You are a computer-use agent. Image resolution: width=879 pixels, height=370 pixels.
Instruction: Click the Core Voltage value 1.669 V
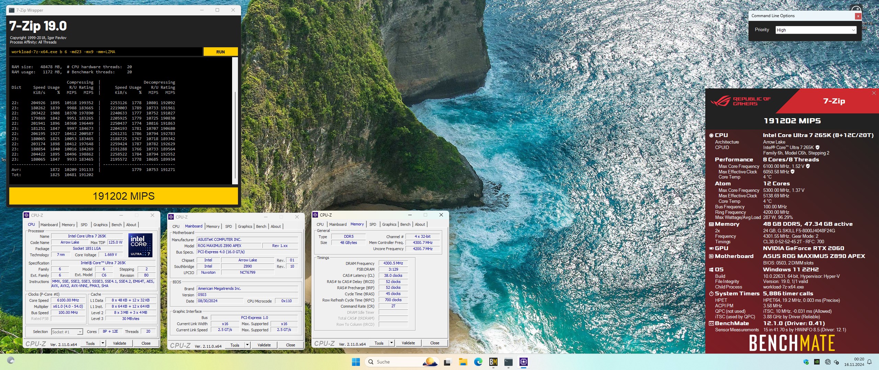tap(111, 255)
